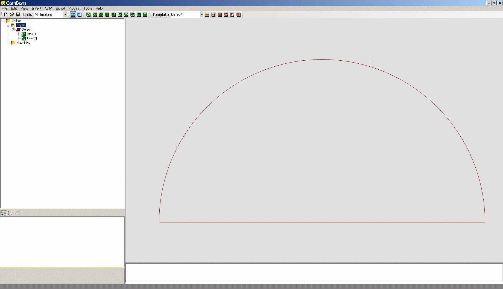503x289 pixels.
Task: Switch property grid to Categorized view
Action: click(x=4, y=213)
